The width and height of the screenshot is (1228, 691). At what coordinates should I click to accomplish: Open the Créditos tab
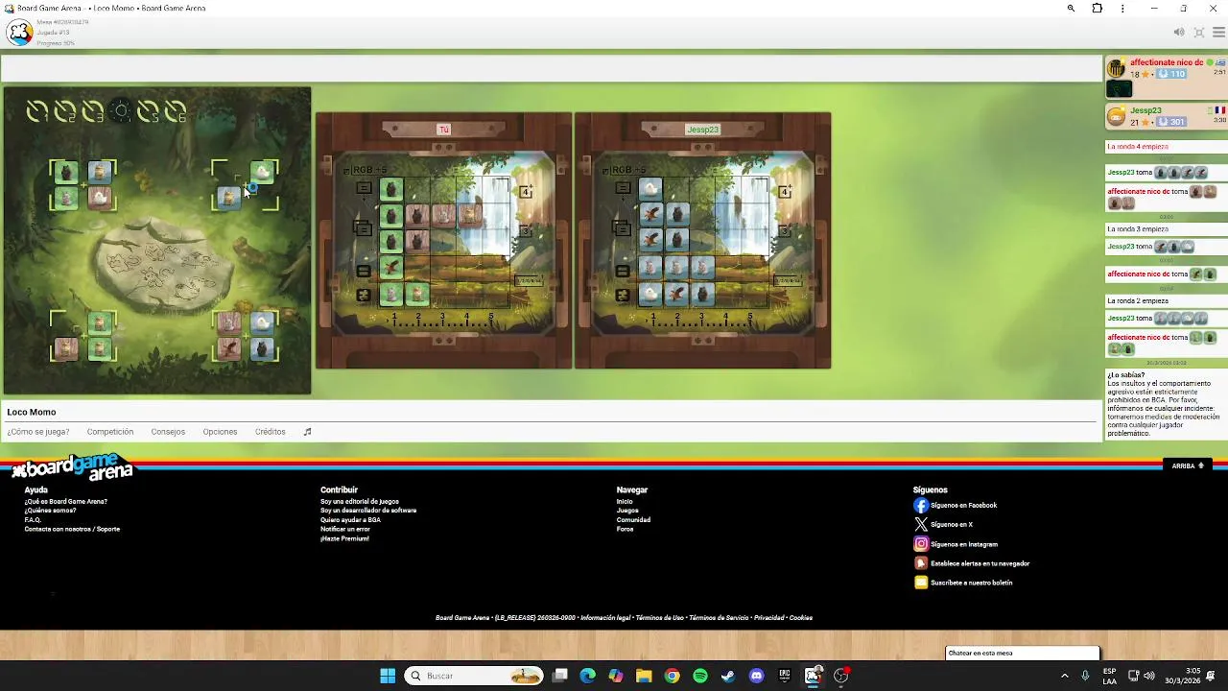tap(271, 432)
